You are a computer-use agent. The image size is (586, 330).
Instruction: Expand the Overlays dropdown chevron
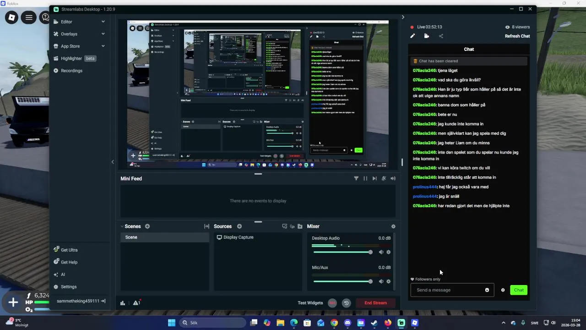coord(103,34)
